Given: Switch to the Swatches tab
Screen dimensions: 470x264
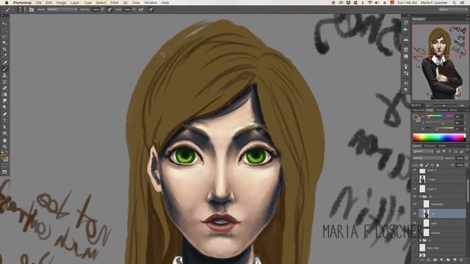Looking at the screenshot, I should 442,110.
